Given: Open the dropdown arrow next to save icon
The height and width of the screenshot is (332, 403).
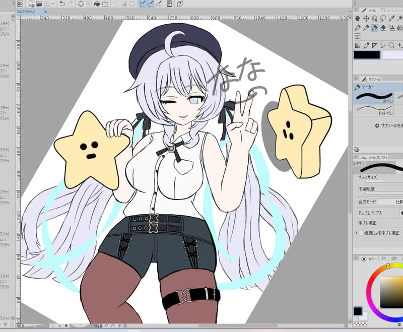Looking at the screenshot, I should tap(53, 4).
